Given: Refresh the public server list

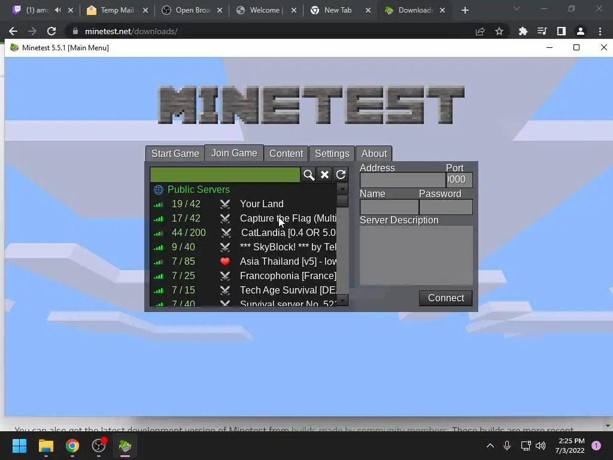Looking at the screenshot, I should [x=341, y=175].
